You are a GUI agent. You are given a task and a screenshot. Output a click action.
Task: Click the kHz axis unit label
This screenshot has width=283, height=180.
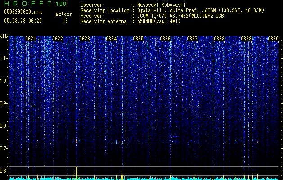(x=4, y=36)
